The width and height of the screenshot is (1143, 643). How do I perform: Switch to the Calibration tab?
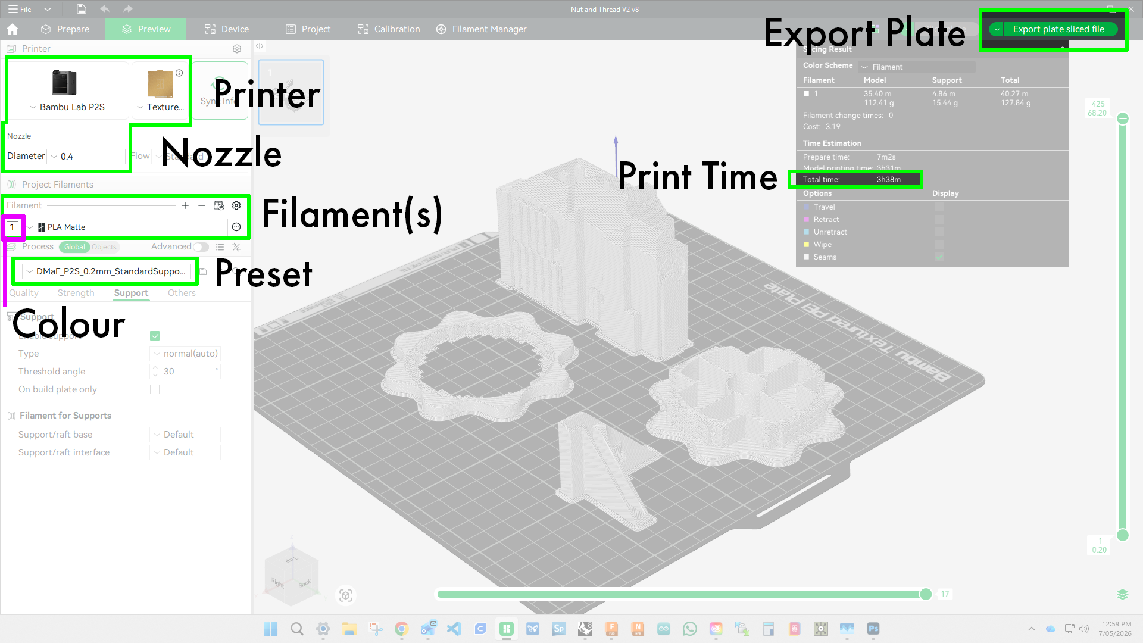click(x=389, y=29)
